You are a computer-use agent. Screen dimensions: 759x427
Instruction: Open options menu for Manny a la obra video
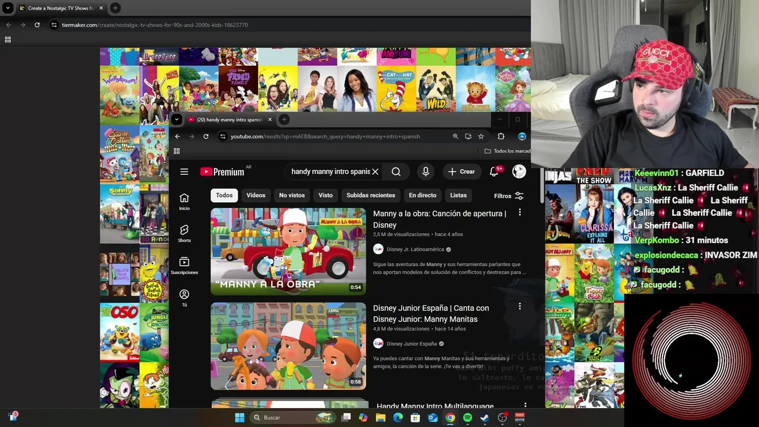tap(520, 212)
